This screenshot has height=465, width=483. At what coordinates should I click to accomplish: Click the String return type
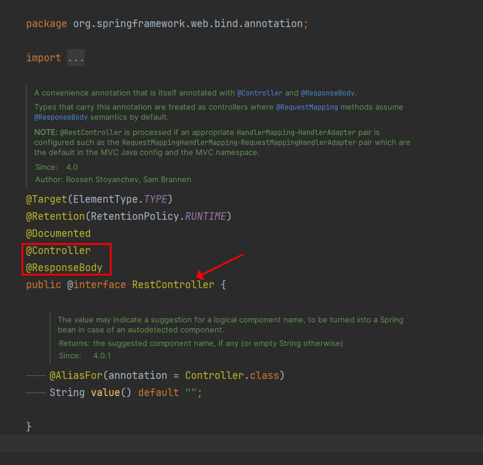point(67,393)
